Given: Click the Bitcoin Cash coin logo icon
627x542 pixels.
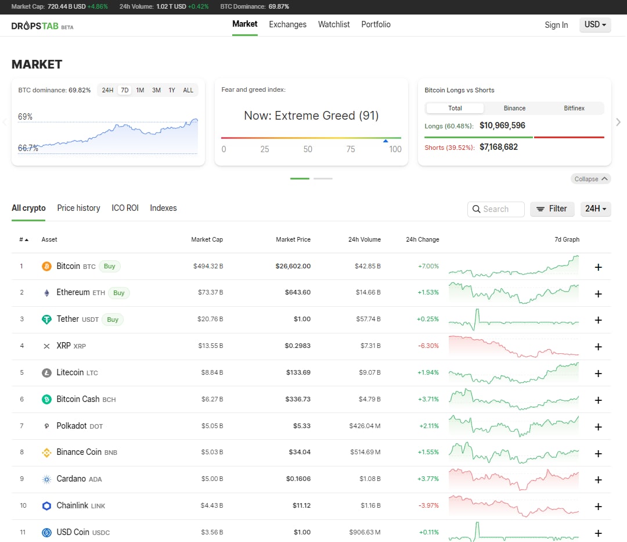Looking at the screenshot, I should click(x=46, y=399).
